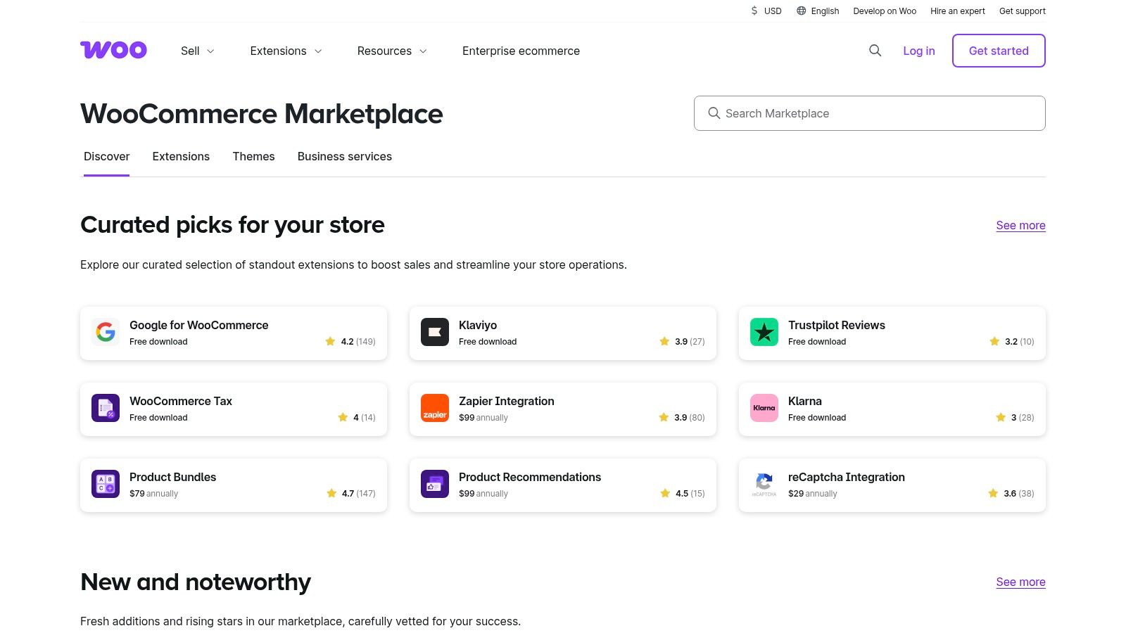
Task: Click the Zapier Integration icon
Action: coord(434,408)
